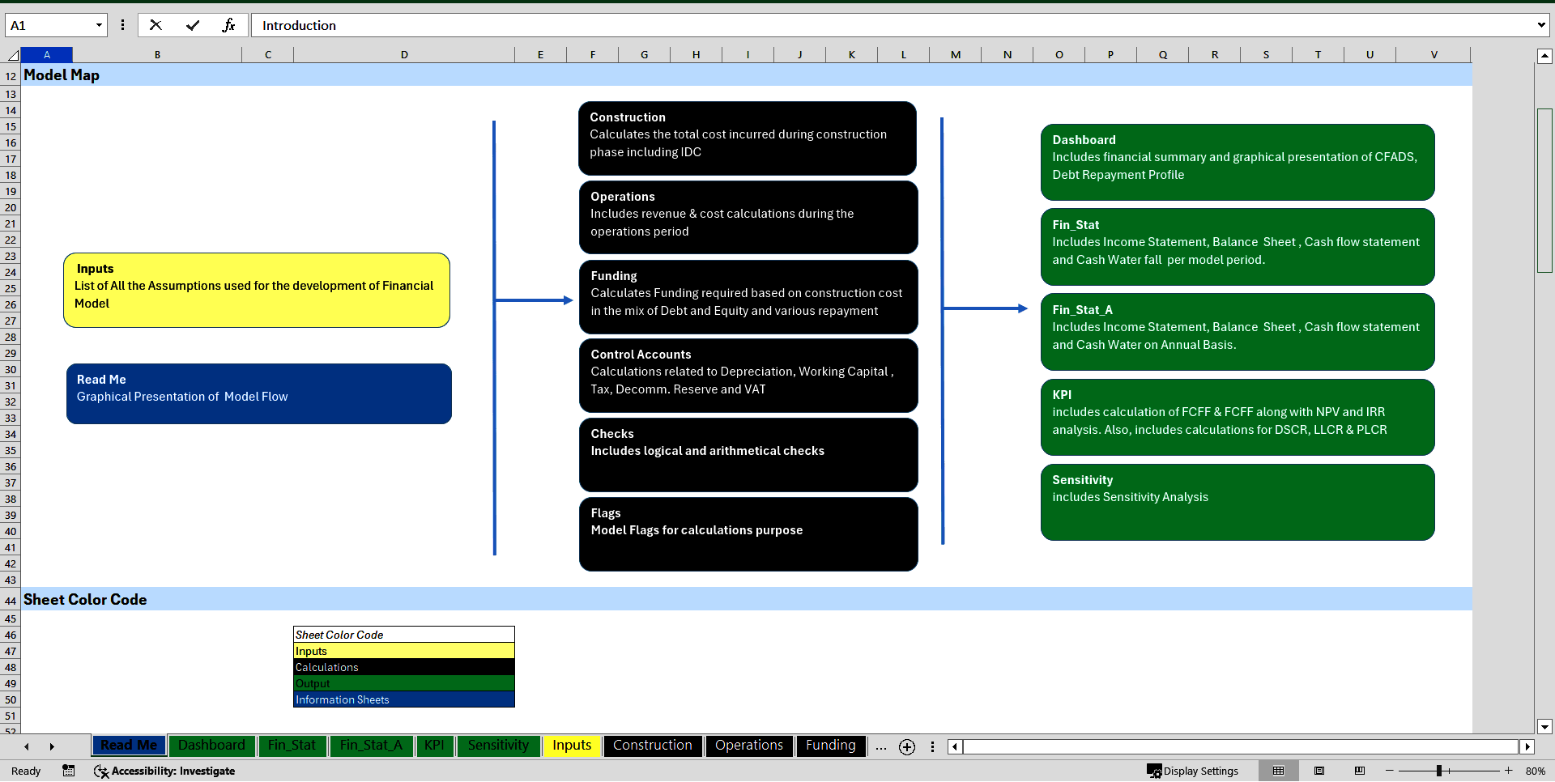Click the sheet tab scroll right arrow
The width and height of the screenshot is (1555, 782).
(52, 746)
